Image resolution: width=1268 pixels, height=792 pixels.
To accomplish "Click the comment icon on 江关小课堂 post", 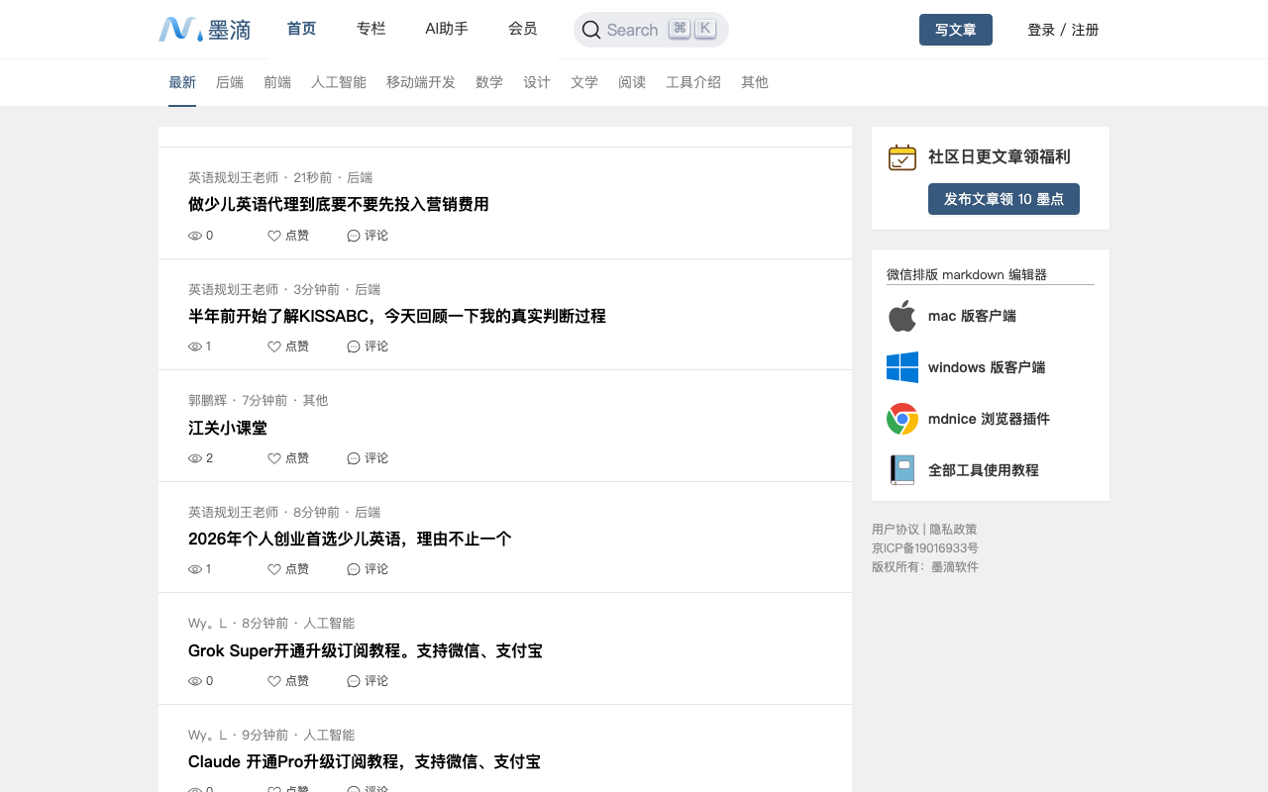I will [354, 458].
